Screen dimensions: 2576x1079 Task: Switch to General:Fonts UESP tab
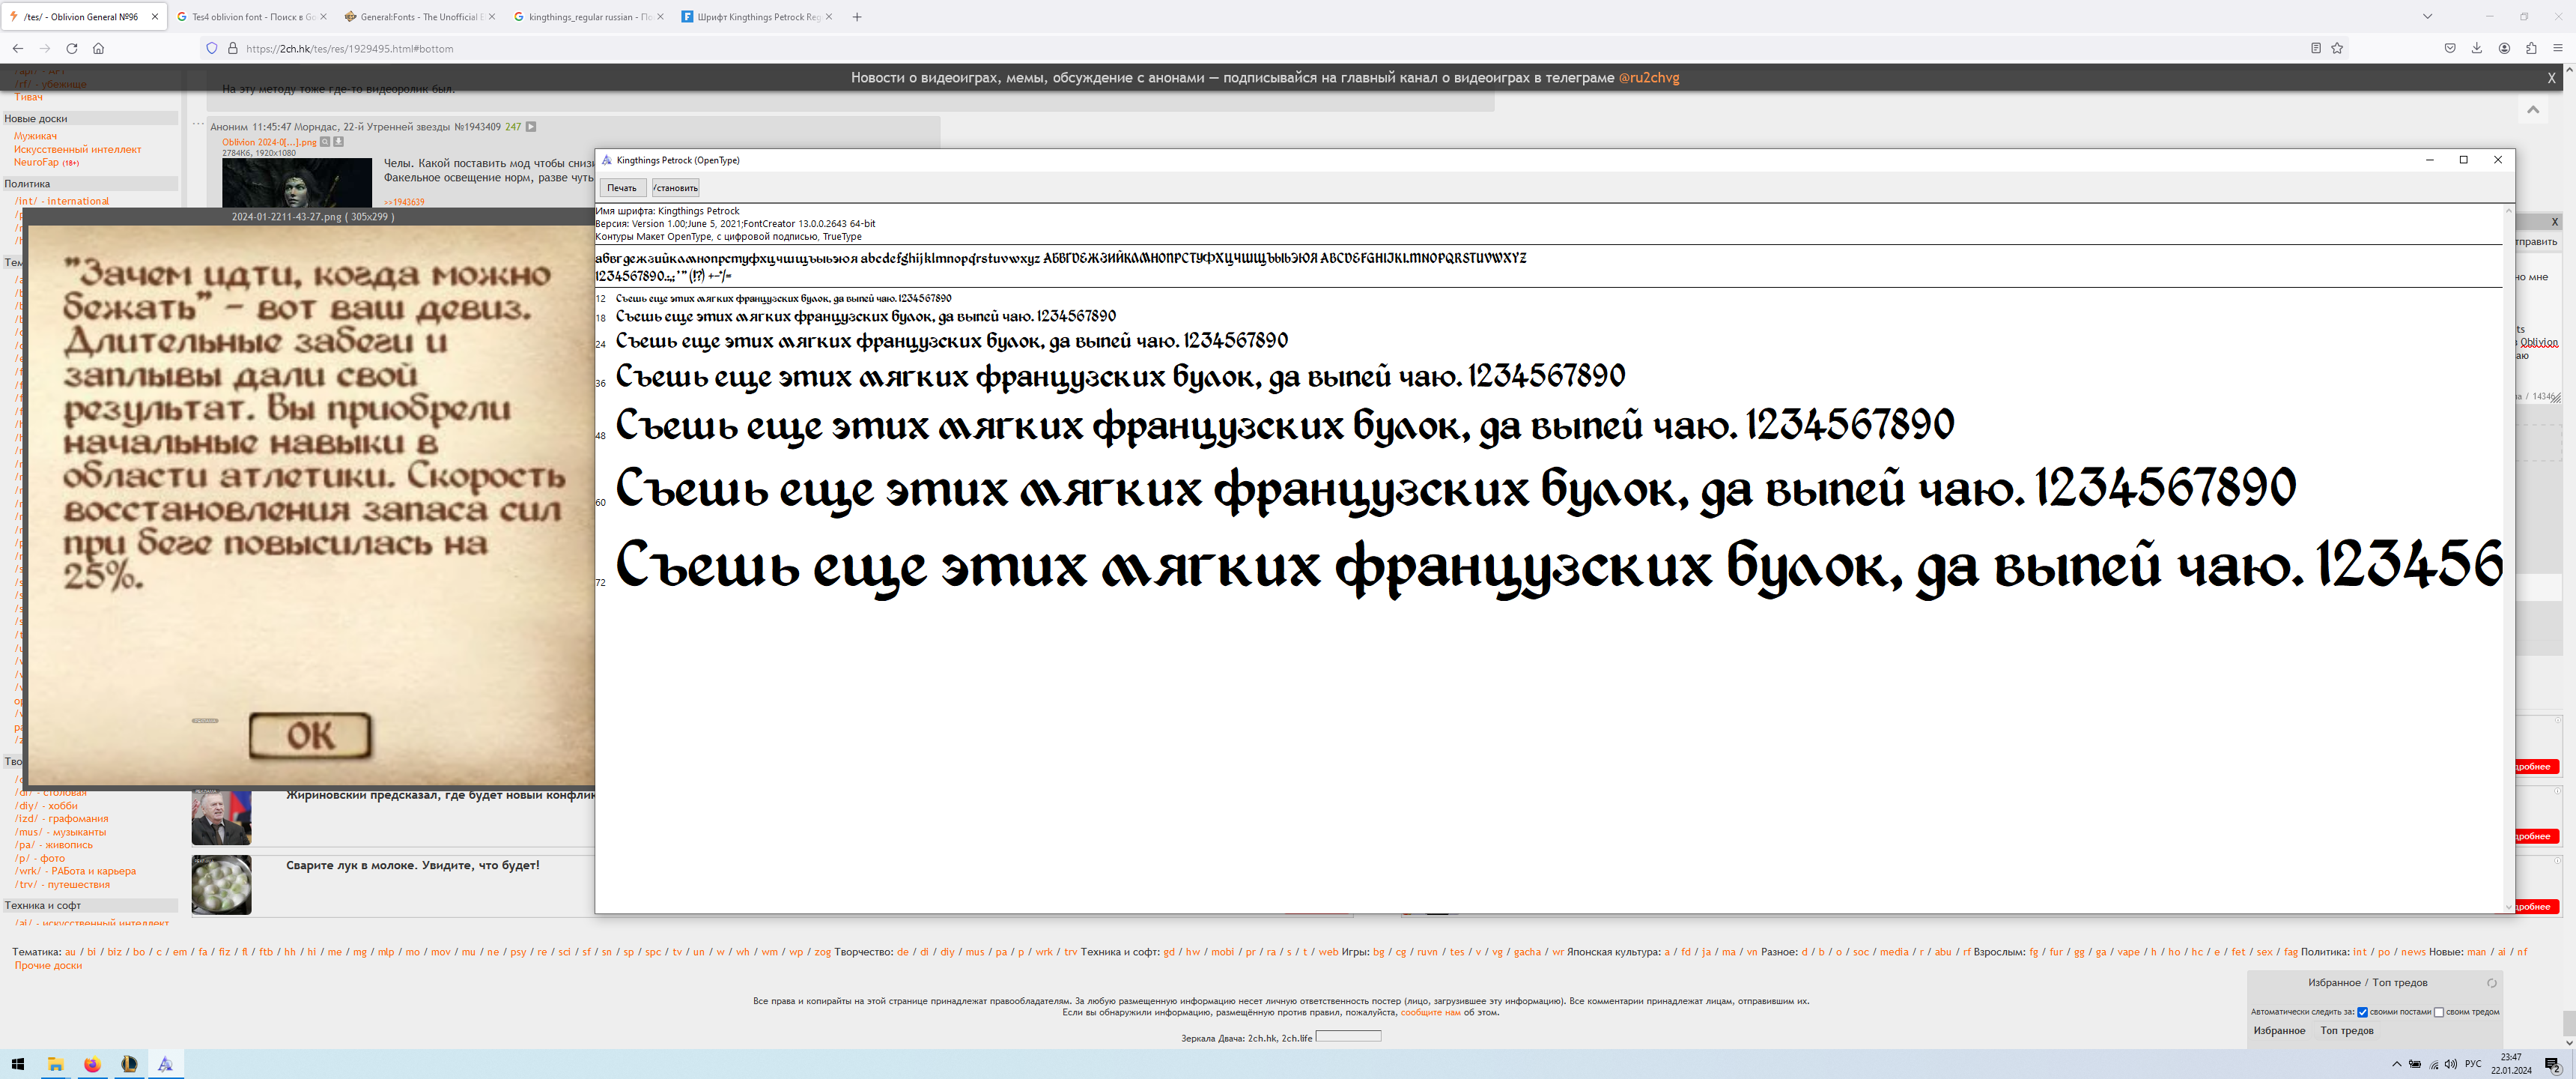pyautogui.click(x=419, y=17)
